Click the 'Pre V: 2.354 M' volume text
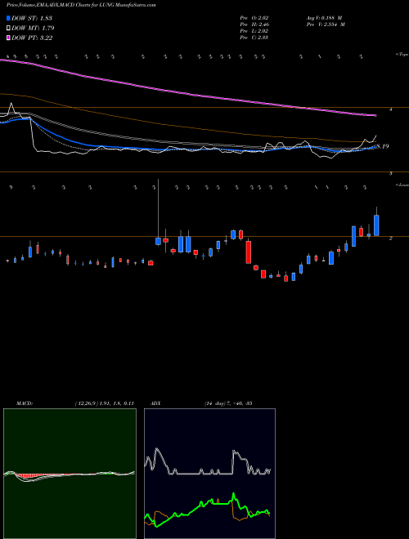The height and width of the screenshot is (539, 409). click(x=325, y=24)
